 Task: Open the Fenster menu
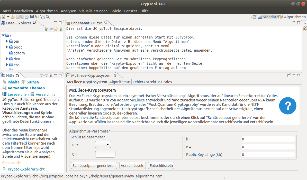131,11
